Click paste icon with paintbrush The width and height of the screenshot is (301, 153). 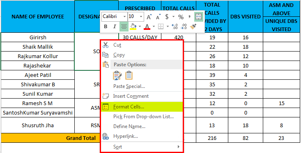[x=117, y=75]
